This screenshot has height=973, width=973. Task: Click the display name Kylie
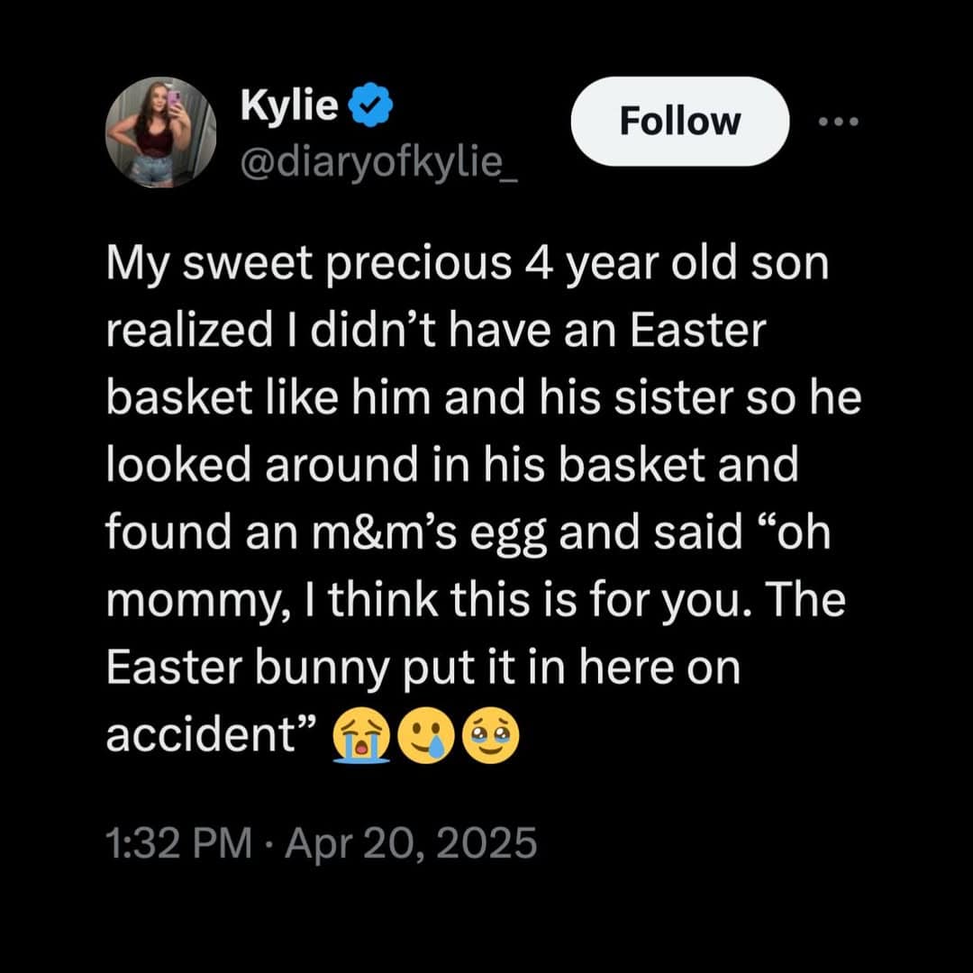pyautogui.click(x=286, y=105)
